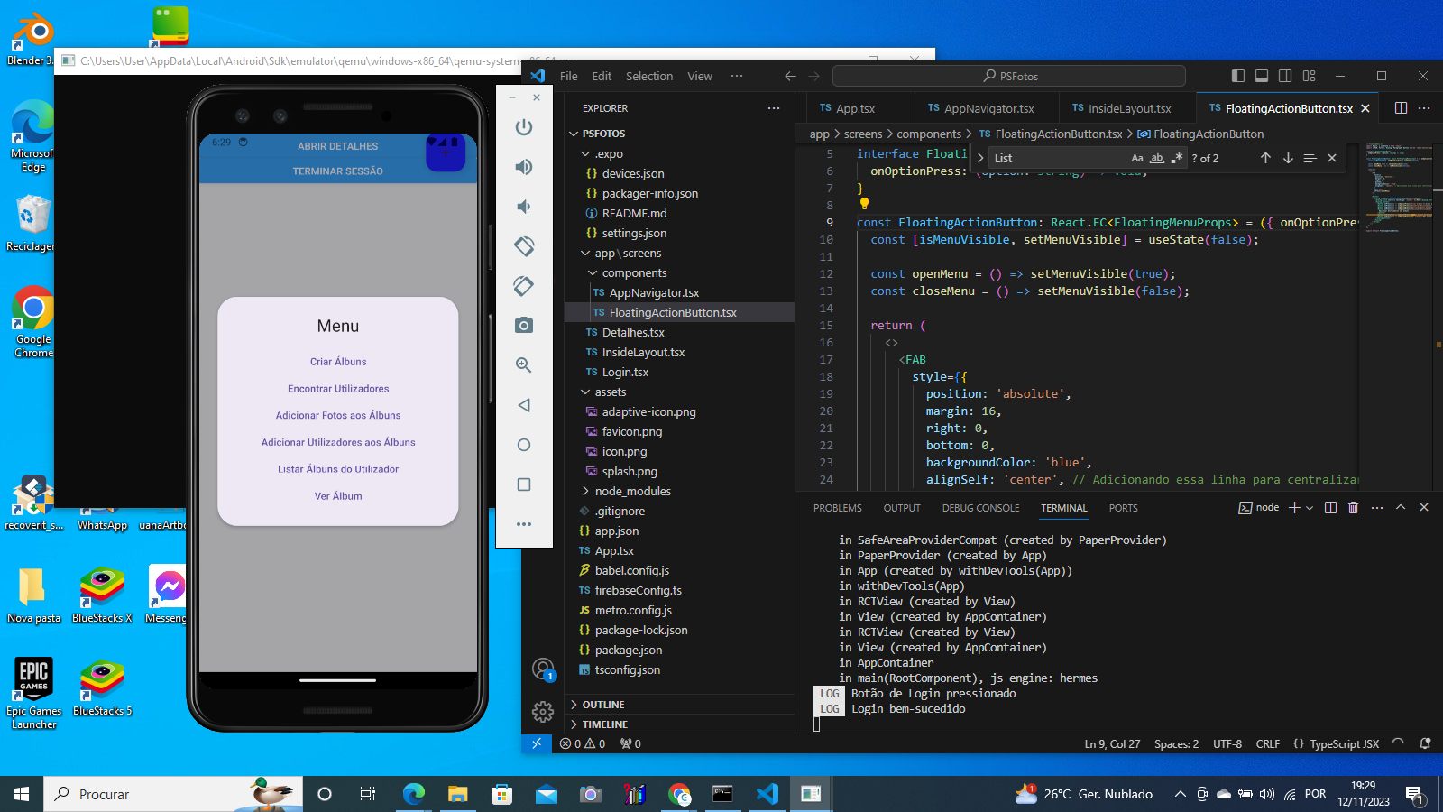Kill terminal with trash icon
The width and height of the screenshot is (1443, 812).
click(1353, 508)
